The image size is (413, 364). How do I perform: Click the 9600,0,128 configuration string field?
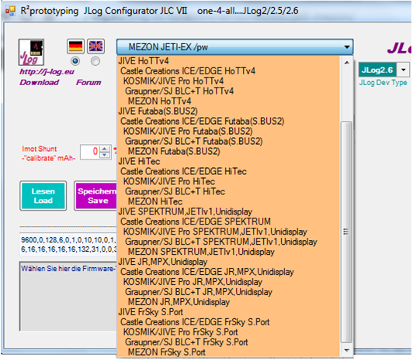(x=68, y=245)
